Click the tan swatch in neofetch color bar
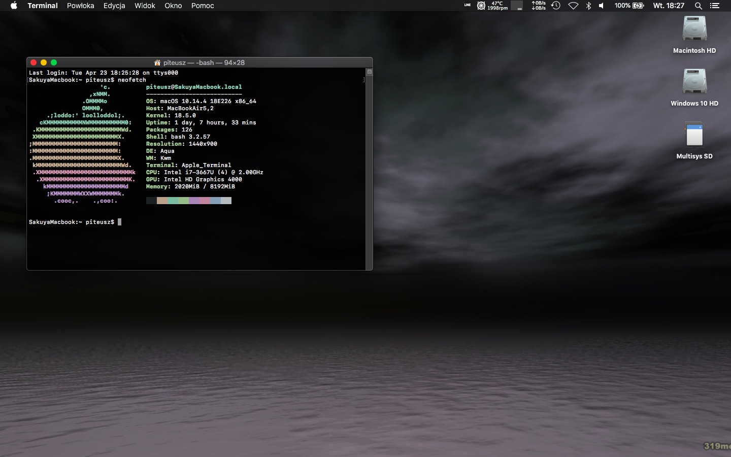Viewport: 731px width, 457px height. pyautogui.click(x=162, y=201)
